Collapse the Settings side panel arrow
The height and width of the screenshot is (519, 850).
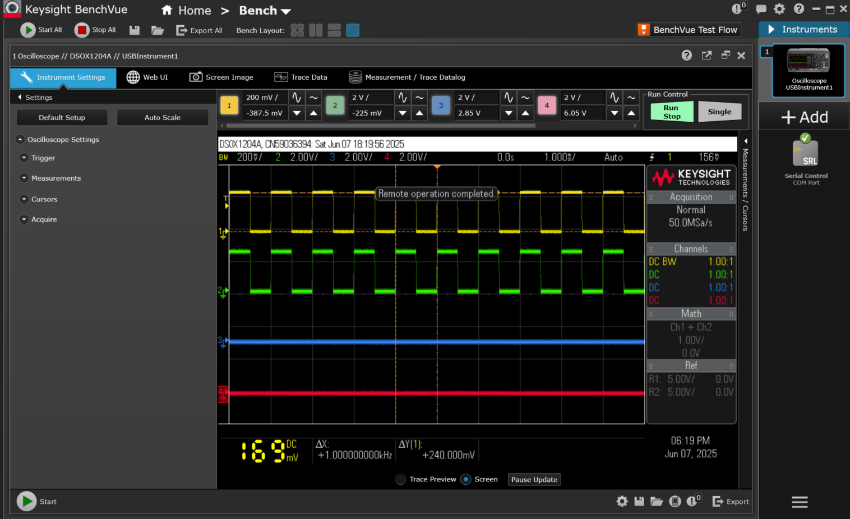coord(20,97)
